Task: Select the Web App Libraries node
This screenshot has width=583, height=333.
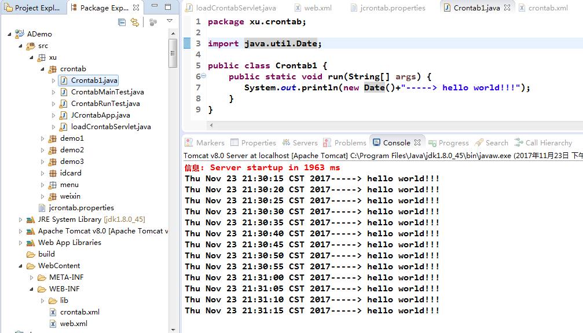Action: [69, 243]
